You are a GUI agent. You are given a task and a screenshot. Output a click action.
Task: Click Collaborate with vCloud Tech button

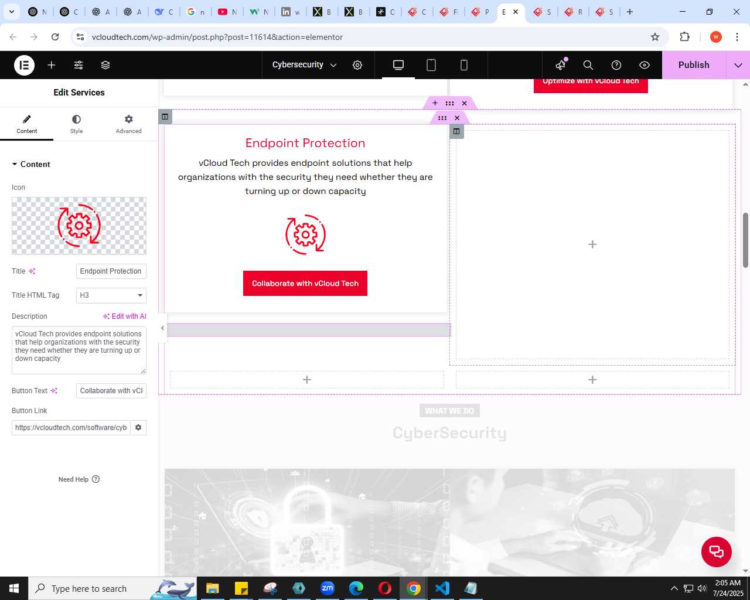pos(305,283)
